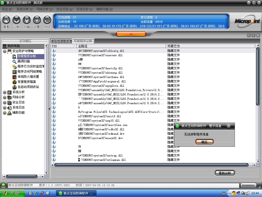262x197 pixels.
Task: Sort by the 可疑行为 column header
Action: [211, 46]
